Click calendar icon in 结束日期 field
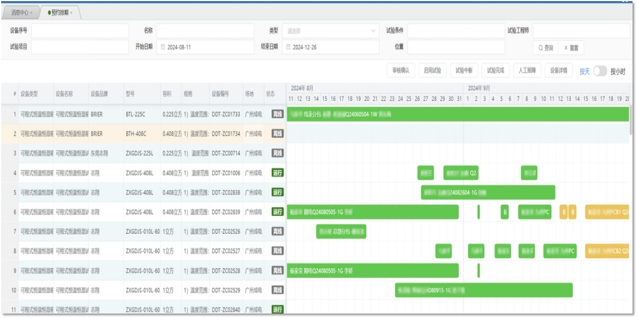 coord(288,47)
